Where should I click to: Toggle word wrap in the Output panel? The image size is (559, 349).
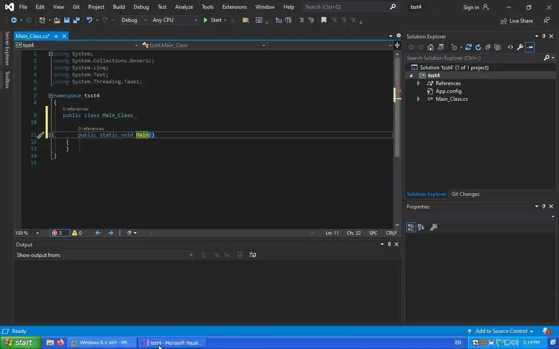pyautogui.click(x=252, y=255)
